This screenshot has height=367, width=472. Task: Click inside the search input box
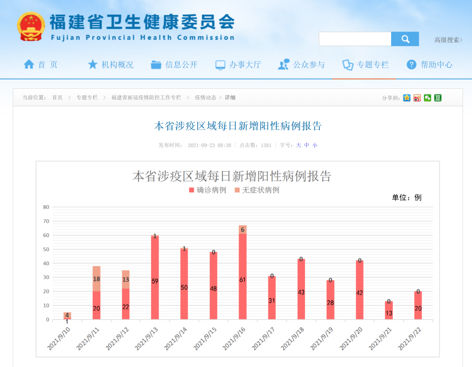pyautogui.click(x=355, y=39)
